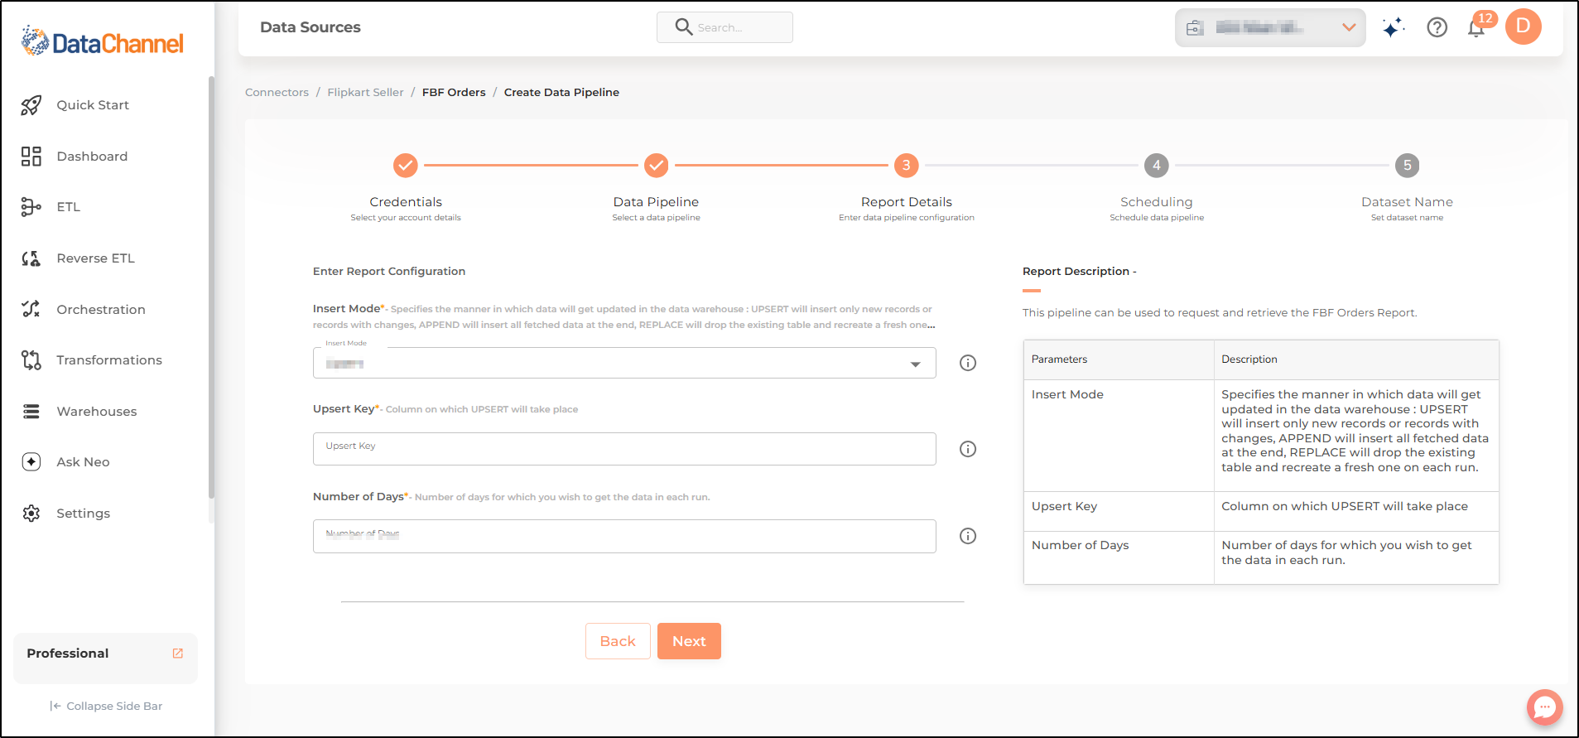Open the Transformations icon
The height and width of the screenshot is (738, 1579).
click(x=31, y=360)
